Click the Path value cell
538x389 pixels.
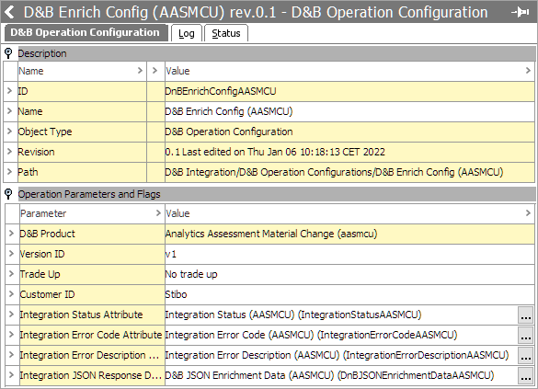click(x=349, y=172)
